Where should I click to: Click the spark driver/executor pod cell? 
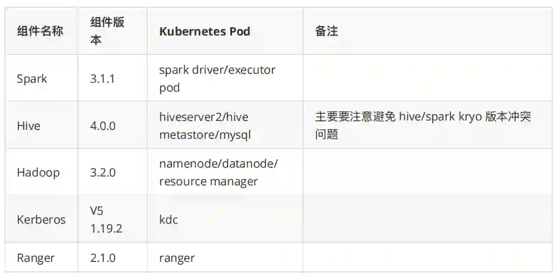(217, 79)
